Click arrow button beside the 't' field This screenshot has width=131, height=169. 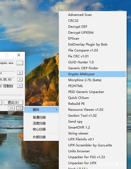click(x=20, y=73)
